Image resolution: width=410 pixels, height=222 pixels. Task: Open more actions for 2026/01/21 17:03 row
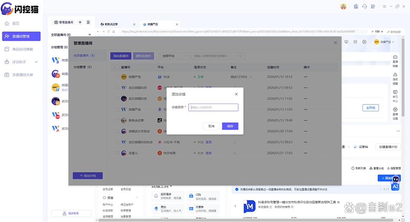coord(305,153)
